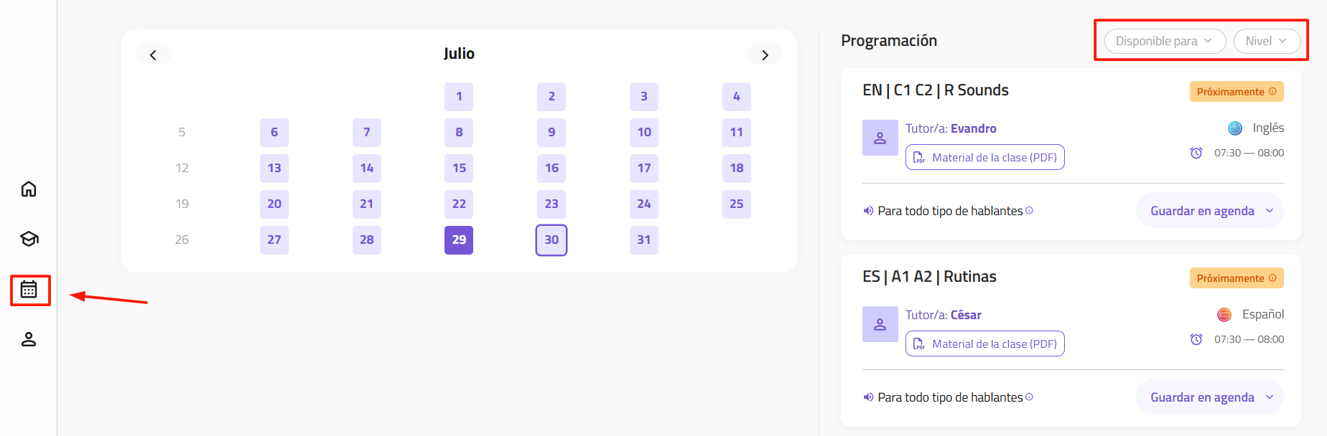Image resolution: width=1327 pixels, height=436 pixels.
Task: Expand the 'Disponible para' filter dropdown
Action: 1165,41
